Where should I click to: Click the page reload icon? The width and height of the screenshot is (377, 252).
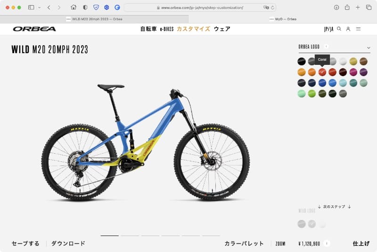[272, 8]
